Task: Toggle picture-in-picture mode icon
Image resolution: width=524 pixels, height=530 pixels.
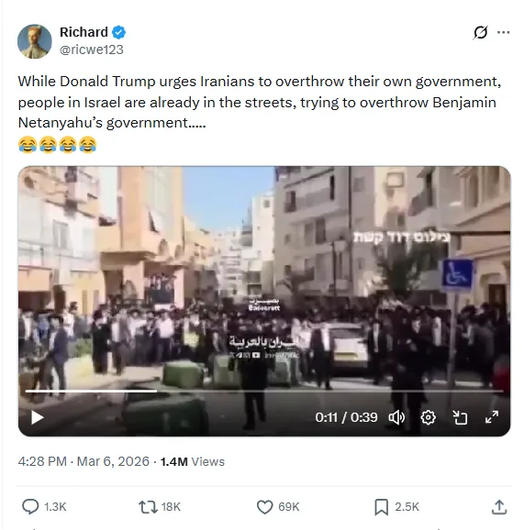Action: (x=460, y=417)
